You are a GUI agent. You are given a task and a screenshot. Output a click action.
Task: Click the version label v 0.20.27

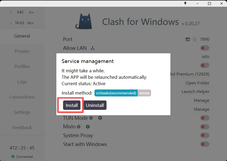(191, 24)
